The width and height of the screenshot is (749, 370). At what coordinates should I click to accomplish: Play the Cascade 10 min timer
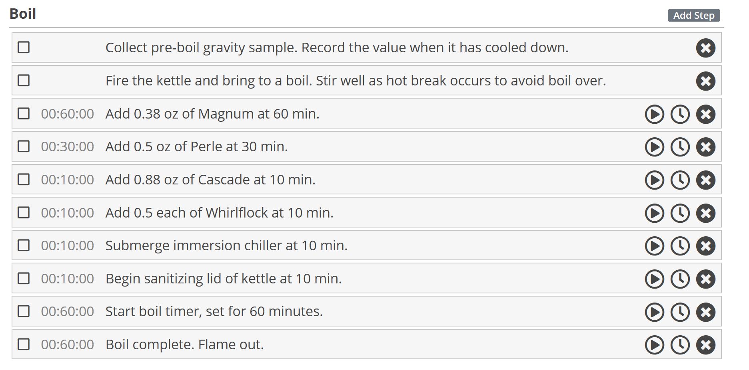coord(654,180)
